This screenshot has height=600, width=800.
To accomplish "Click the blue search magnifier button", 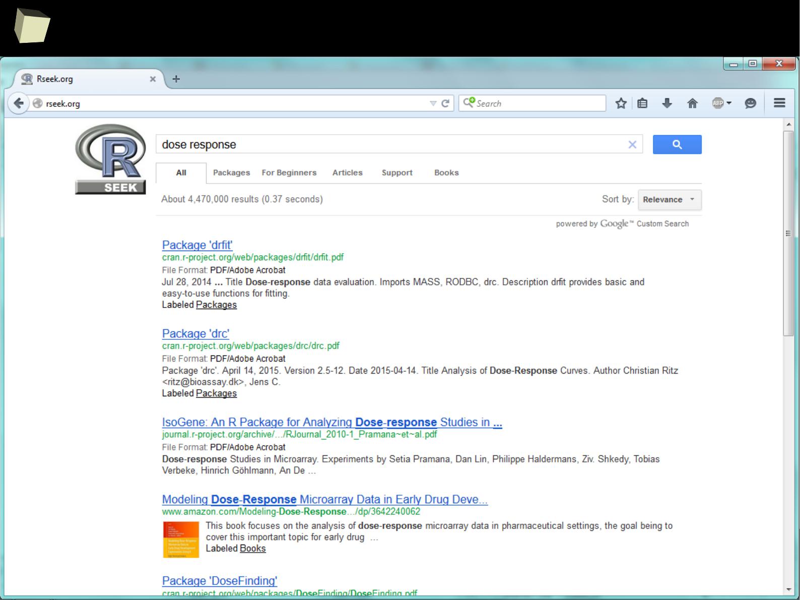I will coord(677,145).
